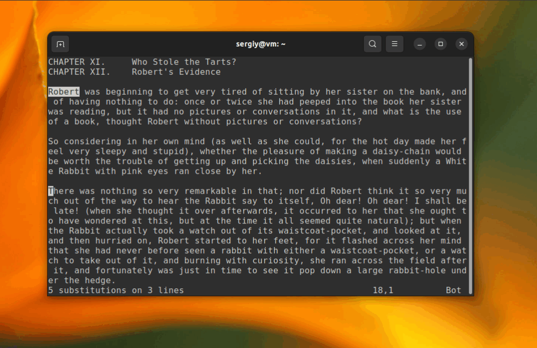Click on "Robert's Evidence" chapter title

click(176, 72)
